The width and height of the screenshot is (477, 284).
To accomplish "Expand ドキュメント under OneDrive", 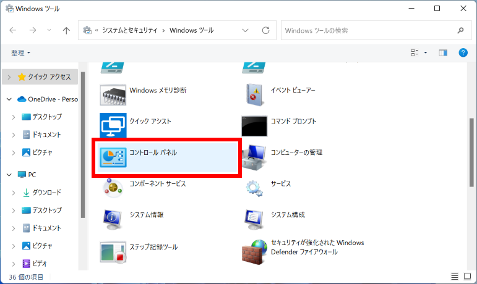I will click(14, 135).
